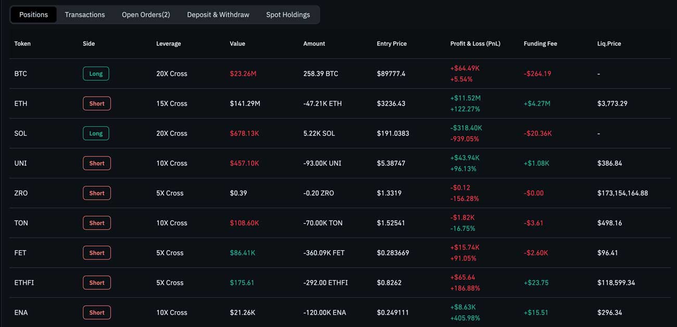Select the TON token name

[21, 223]
